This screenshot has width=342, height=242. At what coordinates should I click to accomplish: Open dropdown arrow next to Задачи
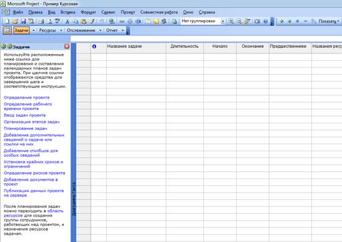(x=33, y=30)
